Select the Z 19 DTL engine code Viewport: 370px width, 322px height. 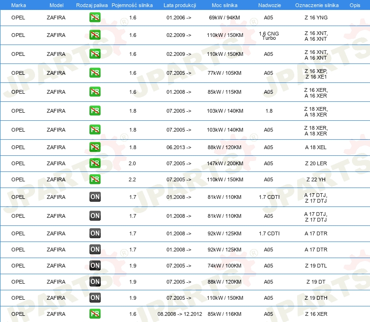316,266
